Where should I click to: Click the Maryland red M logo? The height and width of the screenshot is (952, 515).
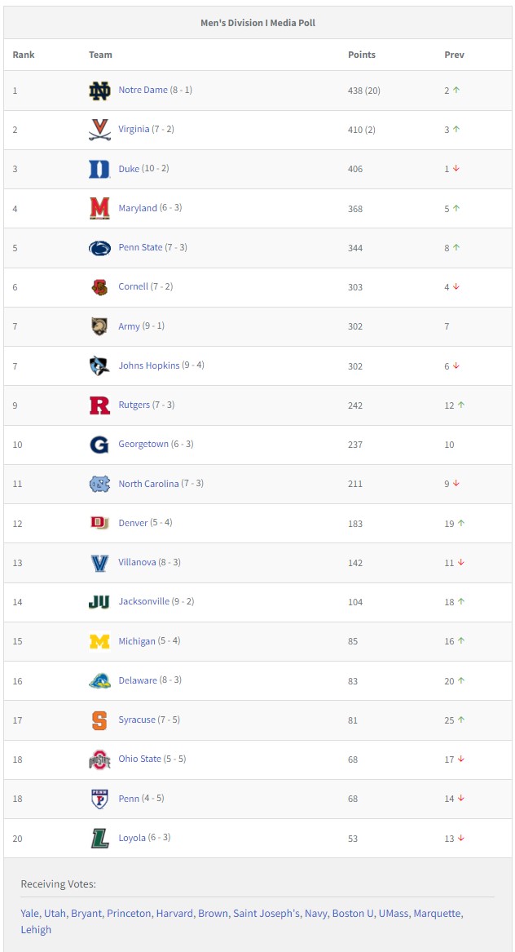tap(99, 208)
